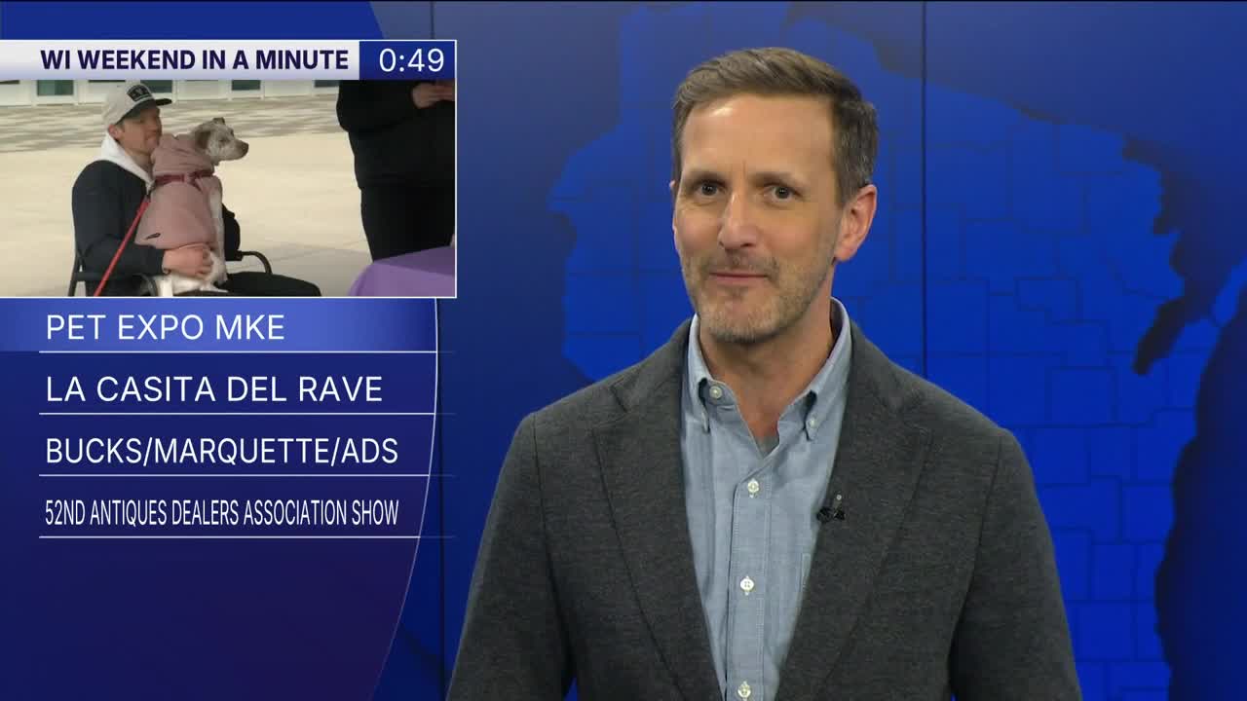
Task: Click the purple tablecloth in the inset video
Action: pyautogui.click(x=409, y=273)
